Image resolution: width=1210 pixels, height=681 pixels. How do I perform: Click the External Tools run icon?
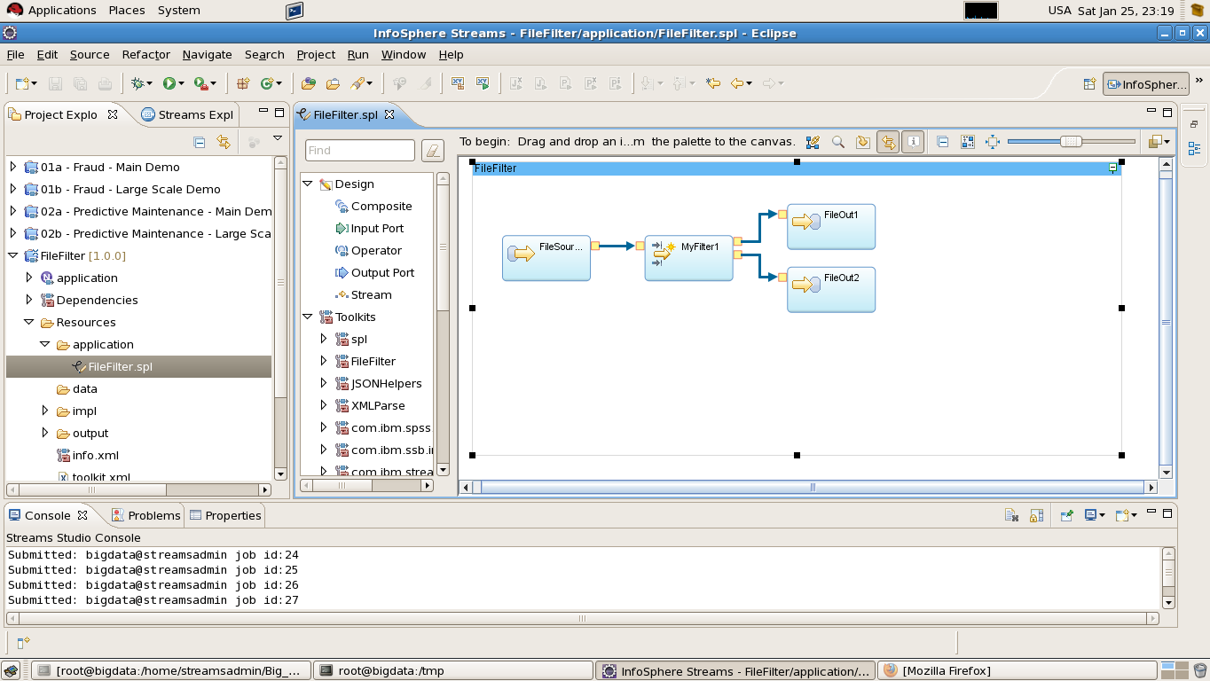201,83
